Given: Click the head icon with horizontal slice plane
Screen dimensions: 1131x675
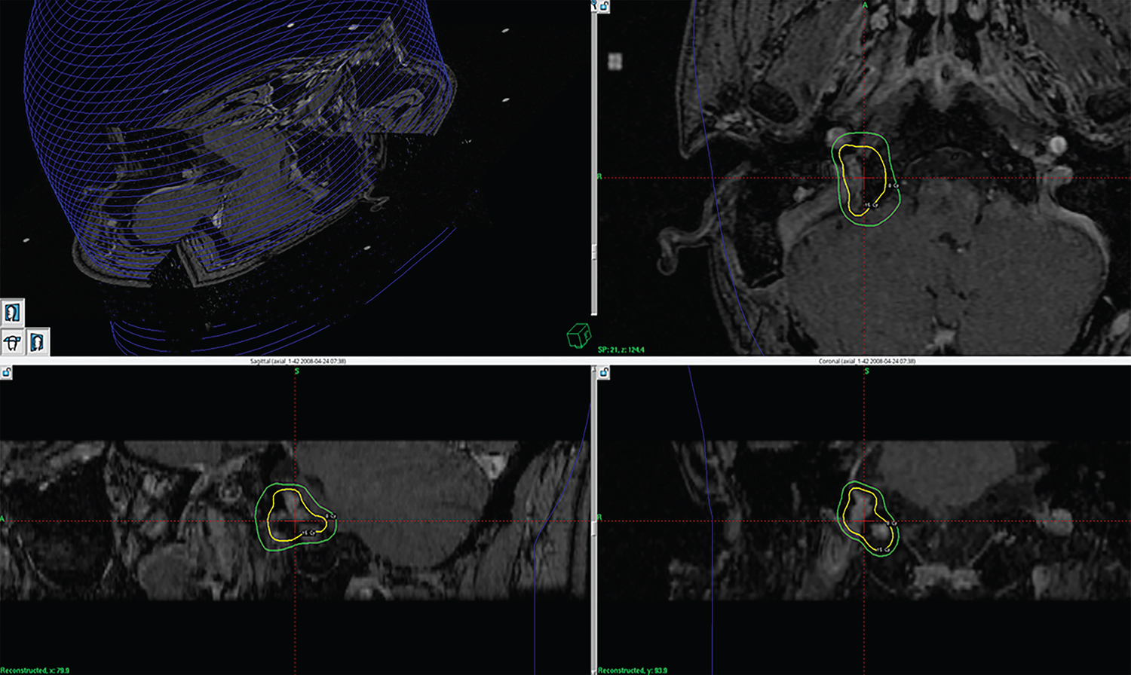Looking at the screenshot, I should pos(12,341).
